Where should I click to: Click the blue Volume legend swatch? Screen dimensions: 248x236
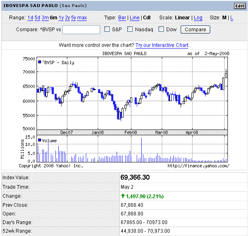39,140
